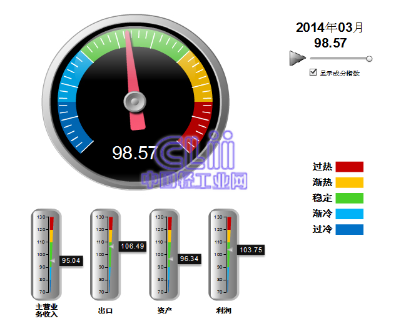Select the light blue 渐冷 legend swatch
Screen dimensions: 396x321
349,214
